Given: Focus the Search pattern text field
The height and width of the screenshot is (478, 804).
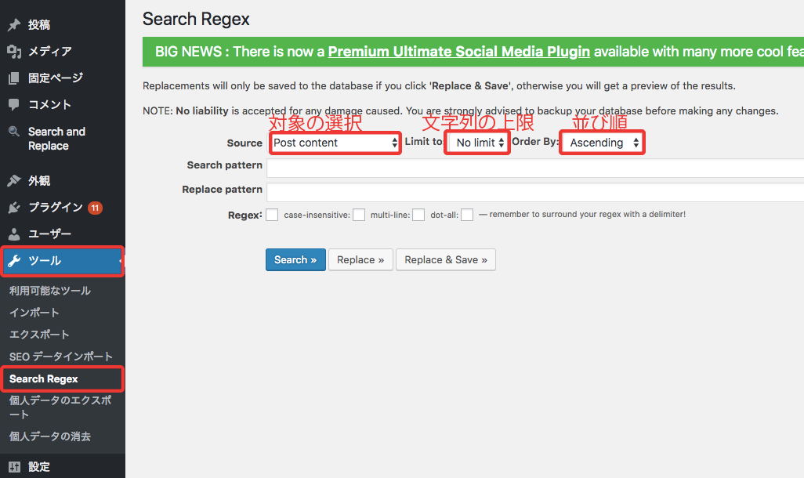Looking at the screenshot, I should tap(534, 168).
